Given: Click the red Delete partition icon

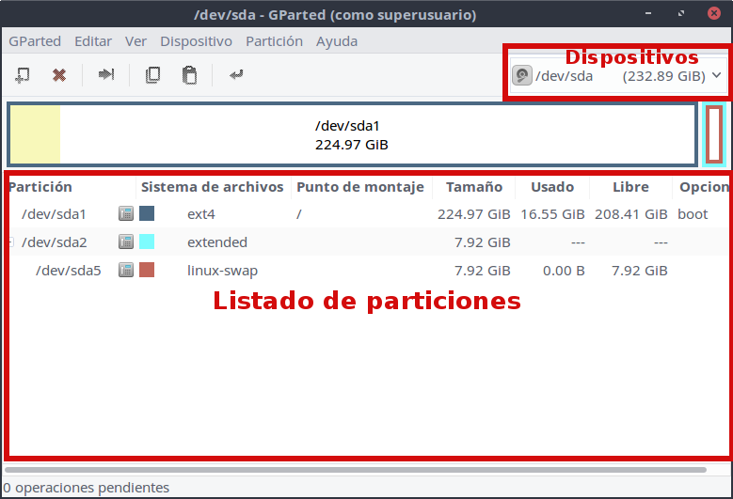Looking at the screenshot, I should [59, 75].
